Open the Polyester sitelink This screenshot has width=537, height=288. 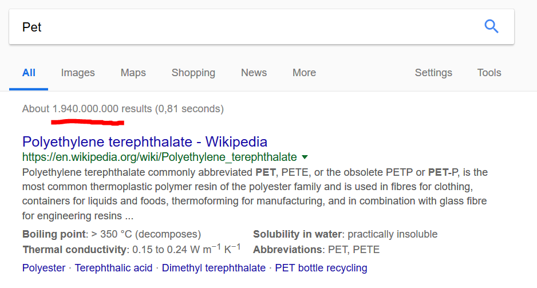click(x=44, y=268)
